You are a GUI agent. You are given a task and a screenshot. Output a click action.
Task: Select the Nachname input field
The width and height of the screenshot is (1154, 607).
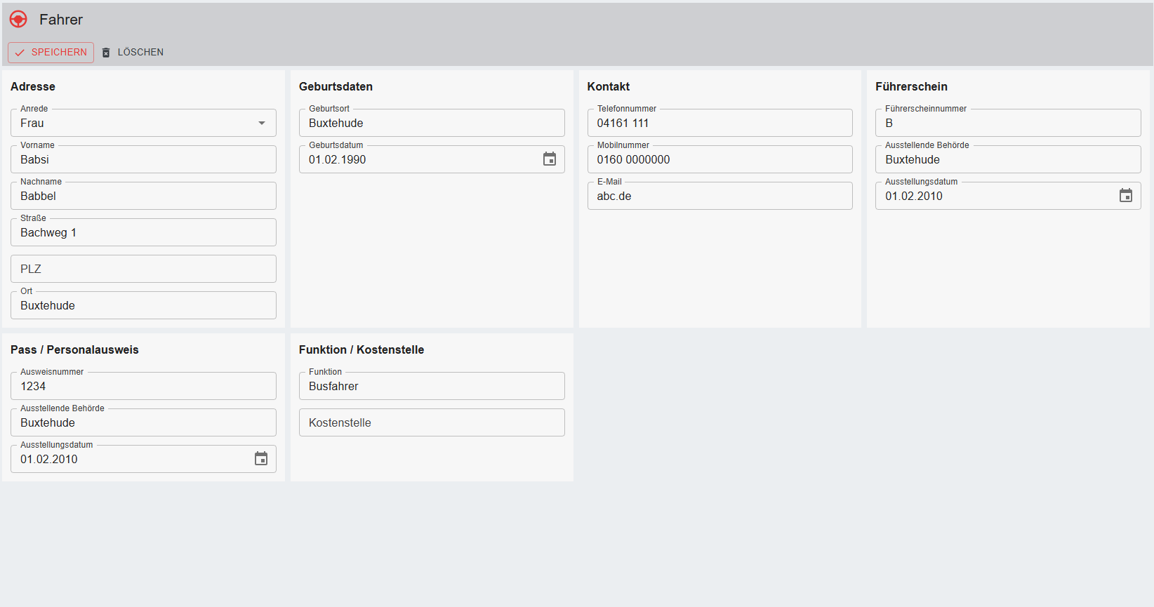[143, 196]
